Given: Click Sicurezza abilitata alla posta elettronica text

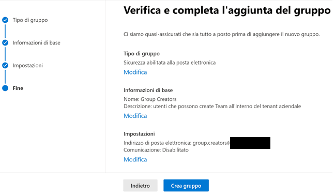Looking at the screenshot, I should click(170, 63).
